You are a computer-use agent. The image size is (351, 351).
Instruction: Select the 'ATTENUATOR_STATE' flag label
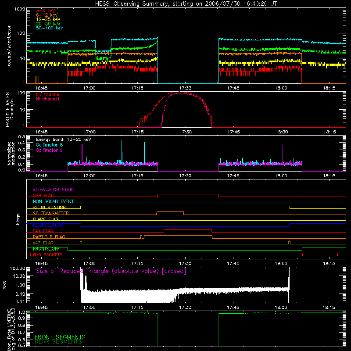(x=53, y=190)
